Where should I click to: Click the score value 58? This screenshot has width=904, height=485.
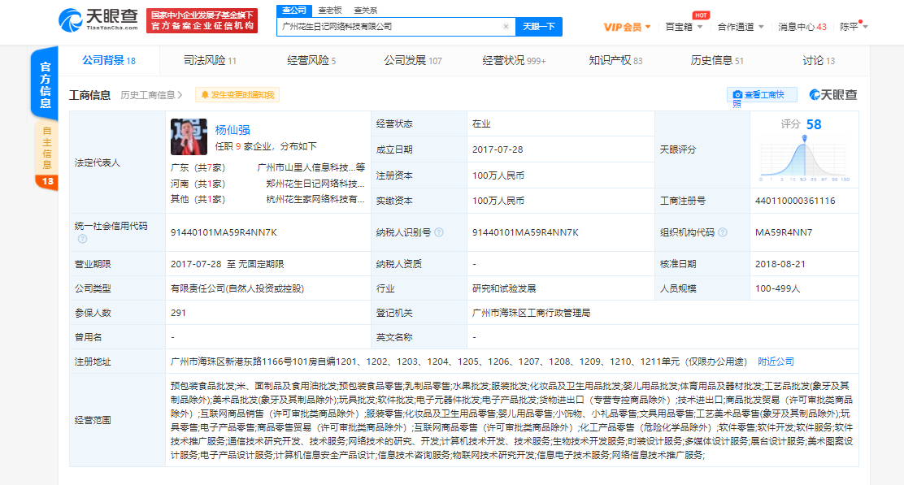coord(814,124)
